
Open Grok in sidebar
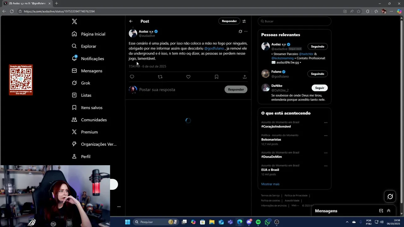point(81,83)
